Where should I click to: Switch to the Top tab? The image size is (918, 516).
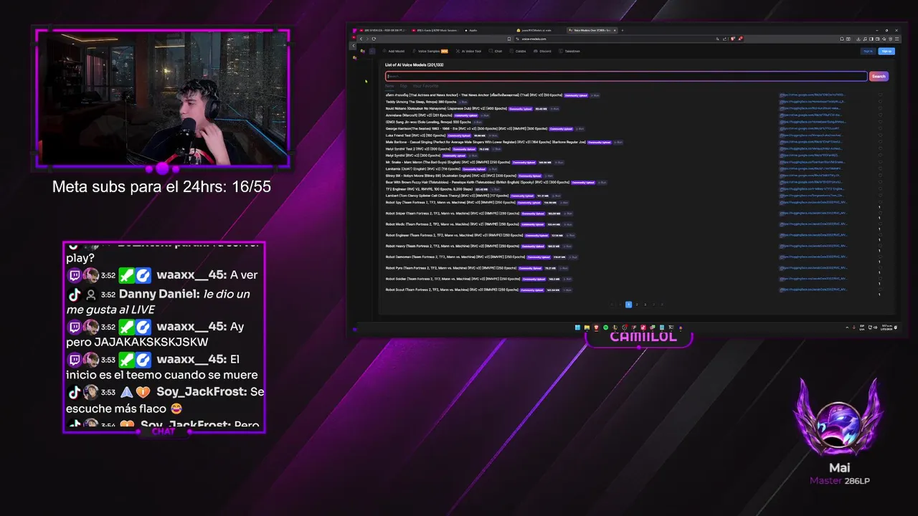tap(403, 86)
